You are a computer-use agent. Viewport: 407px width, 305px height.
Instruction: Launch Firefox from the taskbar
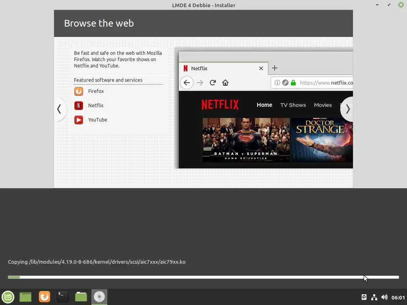45,297
